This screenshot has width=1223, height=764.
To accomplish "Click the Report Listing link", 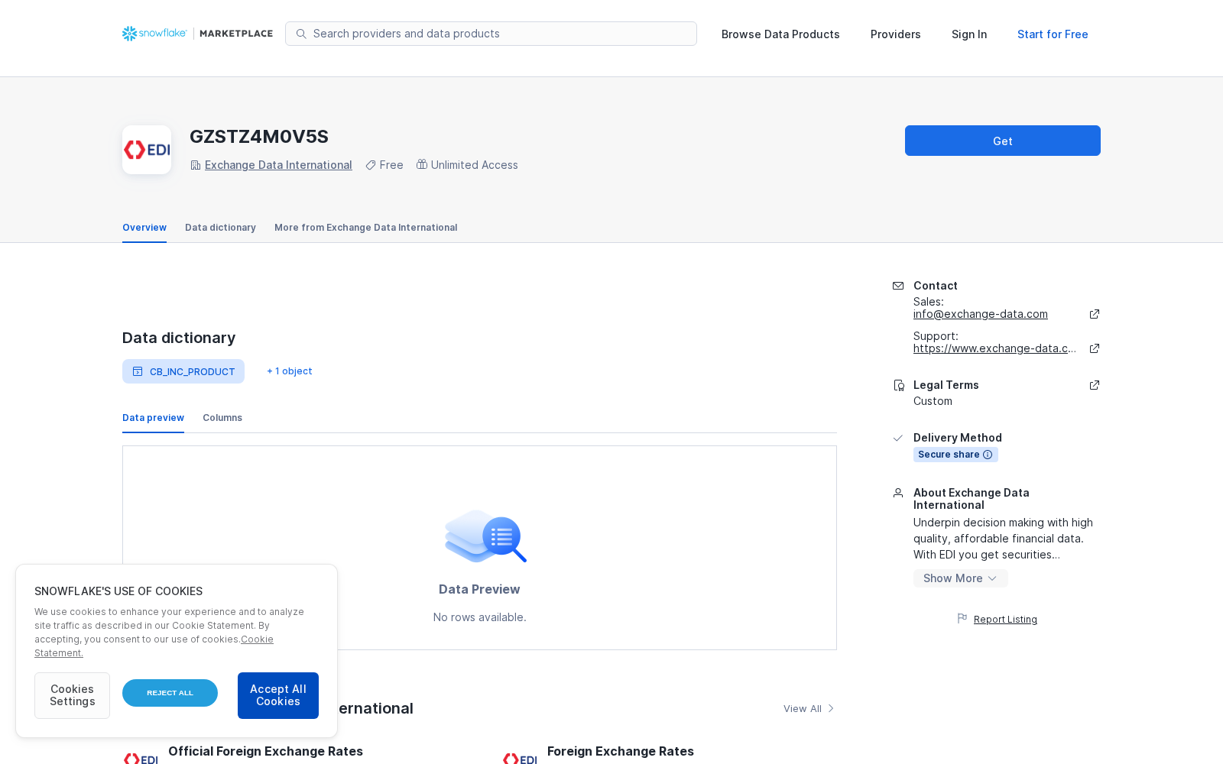I will point(1005,620).
